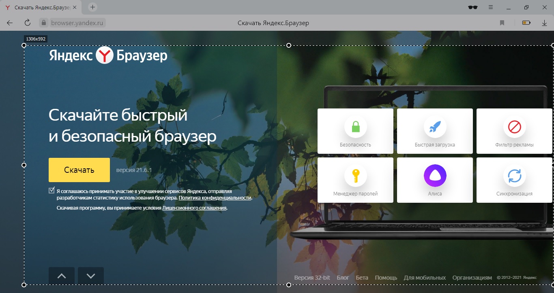
Task: Click the browser.yandex.ru address field
Action: click(78, 23)
